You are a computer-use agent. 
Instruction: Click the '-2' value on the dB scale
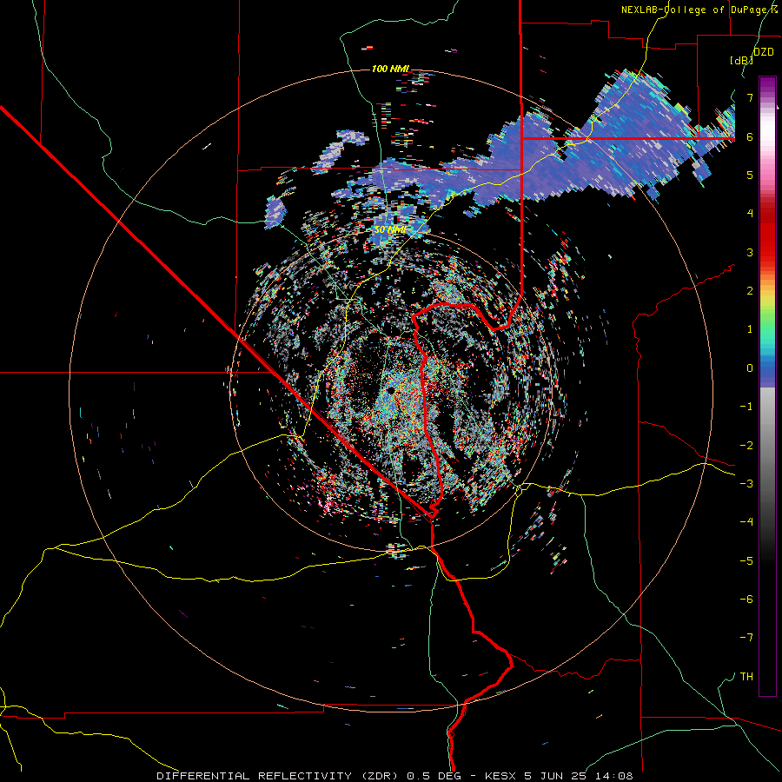click(746, 445)
